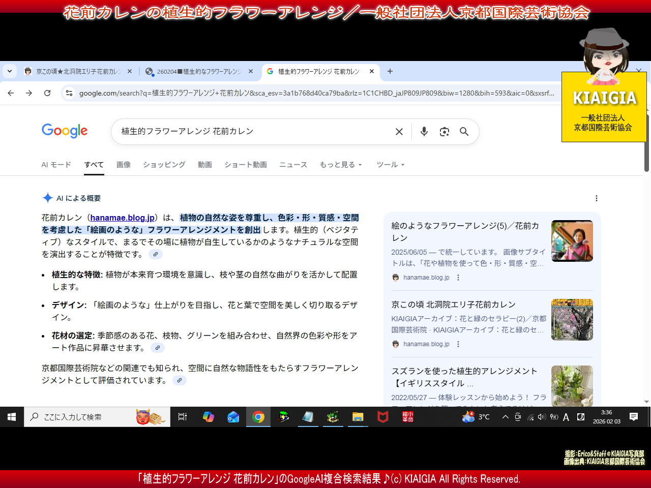Close the active 植生的フラワーアレンジ 花前カレン tab

click(372, 72)
